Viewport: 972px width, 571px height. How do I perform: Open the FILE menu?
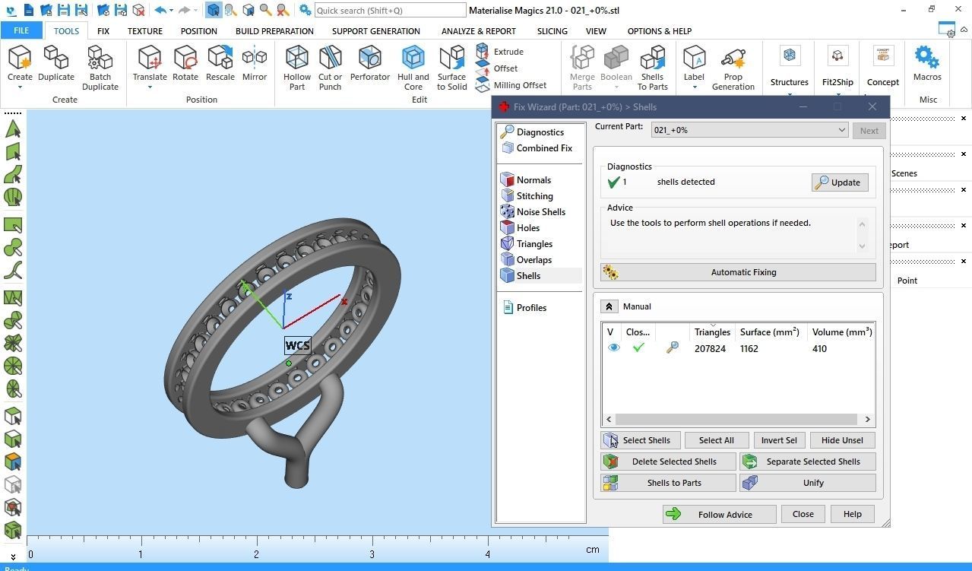21,31
